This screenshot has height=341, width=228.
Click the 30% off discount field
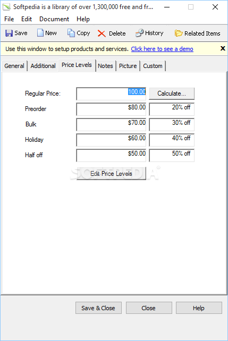coord(172,125)
